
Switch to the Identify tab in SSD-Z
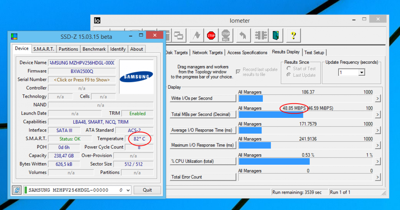(118, 49)
